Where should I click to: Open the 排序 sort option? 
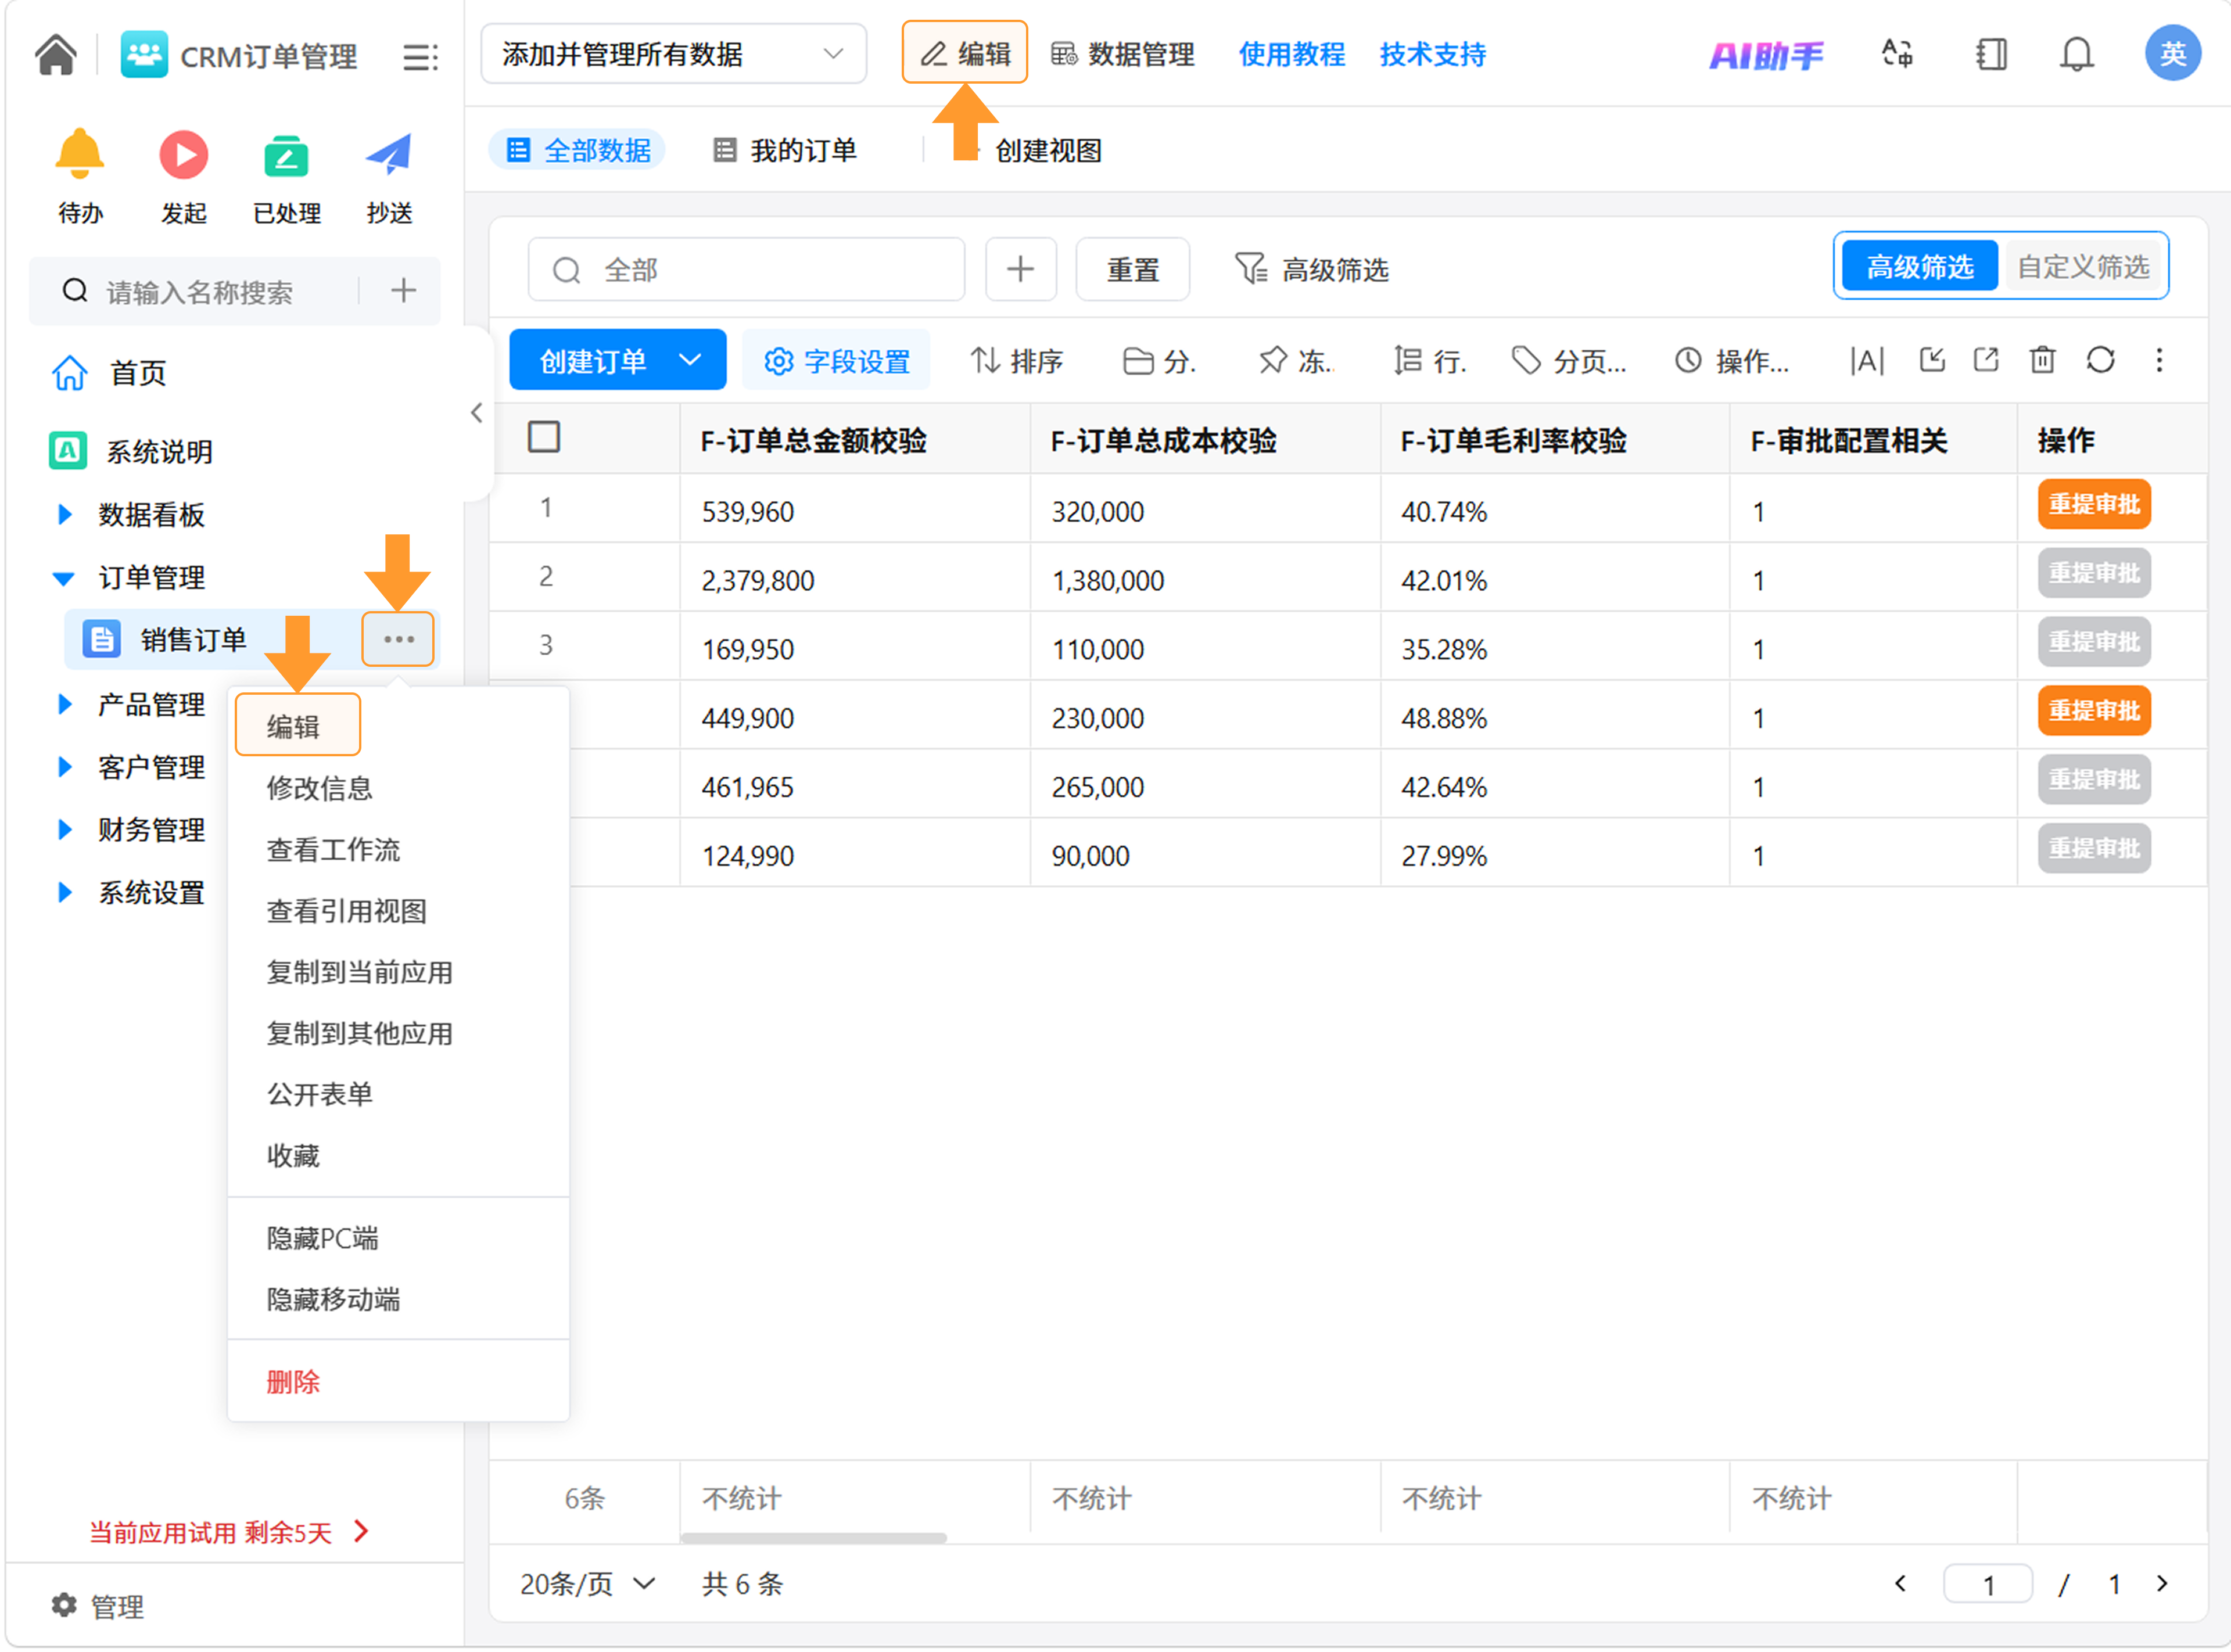pos(1016,360)
